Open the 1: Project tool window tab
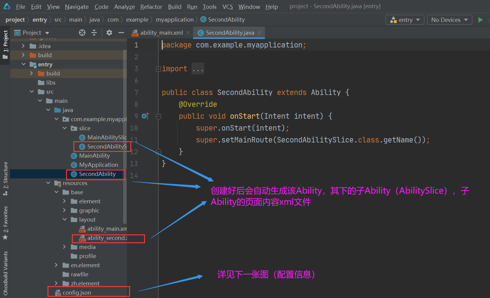The height and width of the screenshot is (298, 490). point(5,45)
